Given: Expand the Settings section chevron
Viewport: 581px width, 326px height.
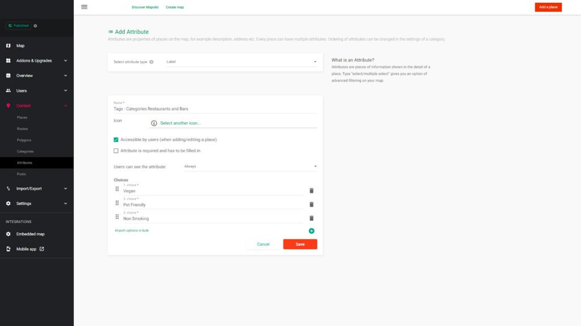Looking at the screenshot, I should pyautogui.click(x=66, y=204).
